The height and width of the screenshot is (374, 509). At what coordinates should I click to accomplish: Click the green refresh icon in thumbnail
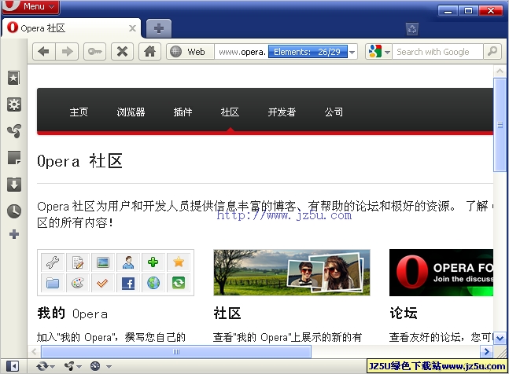pos(179,284)
